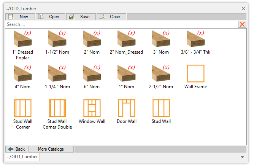Save the current catalog
This screenshot has width=254, height=167.
click(81, 17)
